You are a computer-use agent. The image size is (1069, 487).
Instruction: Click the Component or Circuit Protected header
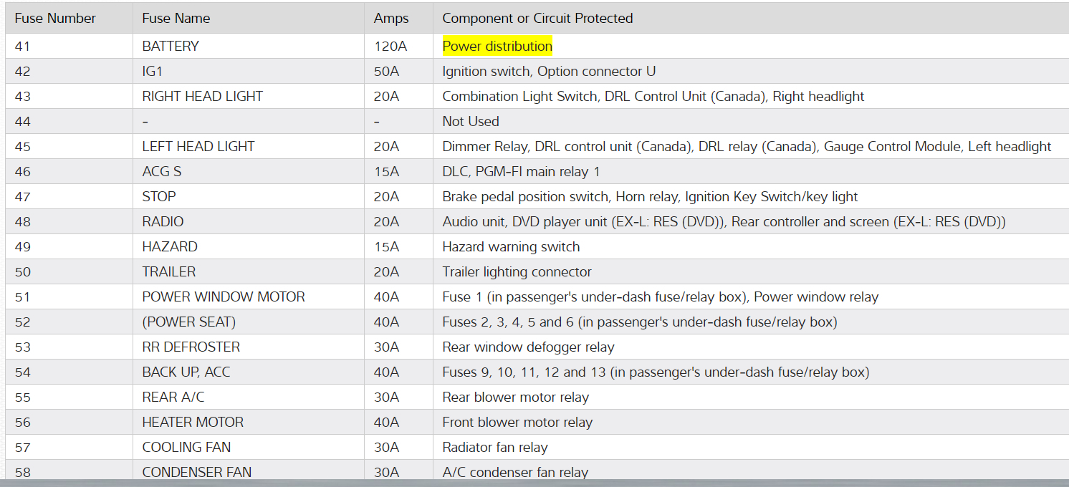537,19
